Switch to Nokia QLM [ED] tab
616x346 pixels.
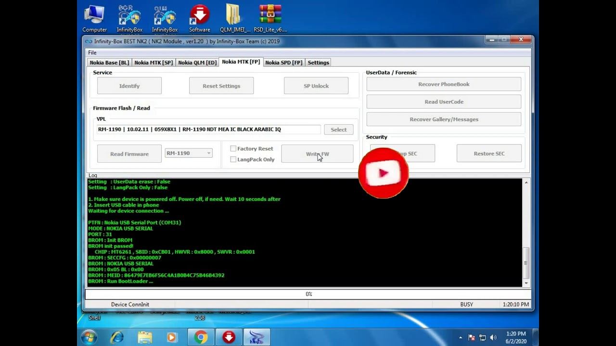(197, 62)
